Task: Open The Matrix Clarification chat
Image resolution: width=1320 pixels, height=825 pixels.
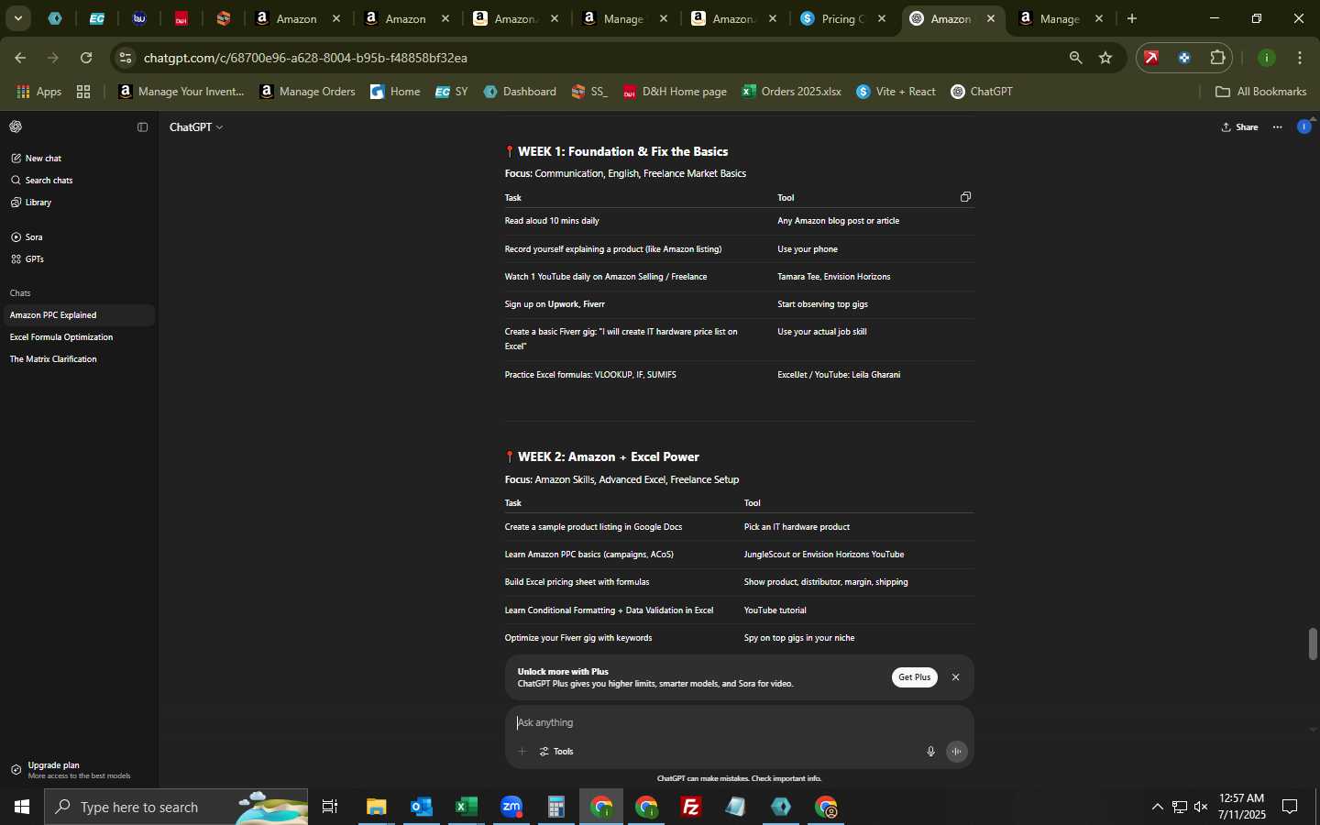Action: pos(78,359)
